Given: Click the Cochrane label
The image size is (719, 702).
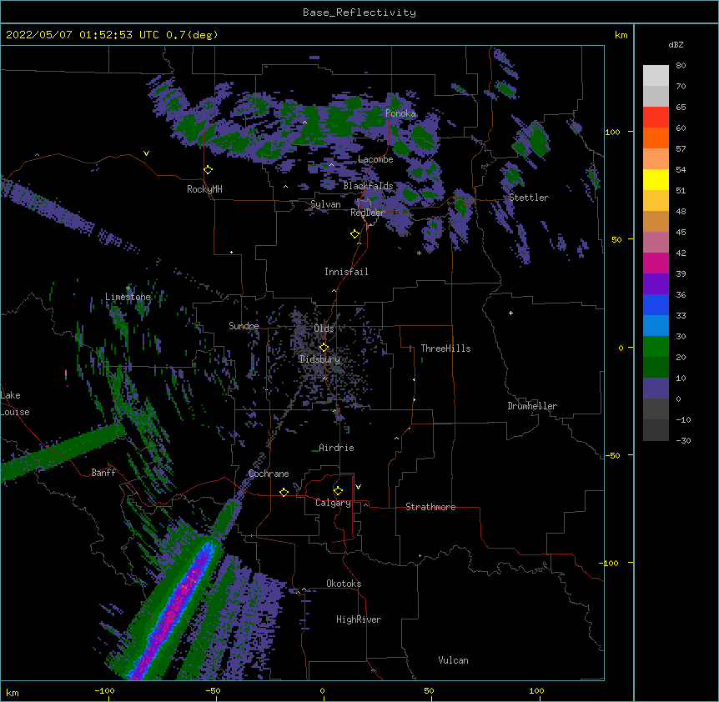Looking at the screenshot, I should pyautogui.click(x=269, y=474).
